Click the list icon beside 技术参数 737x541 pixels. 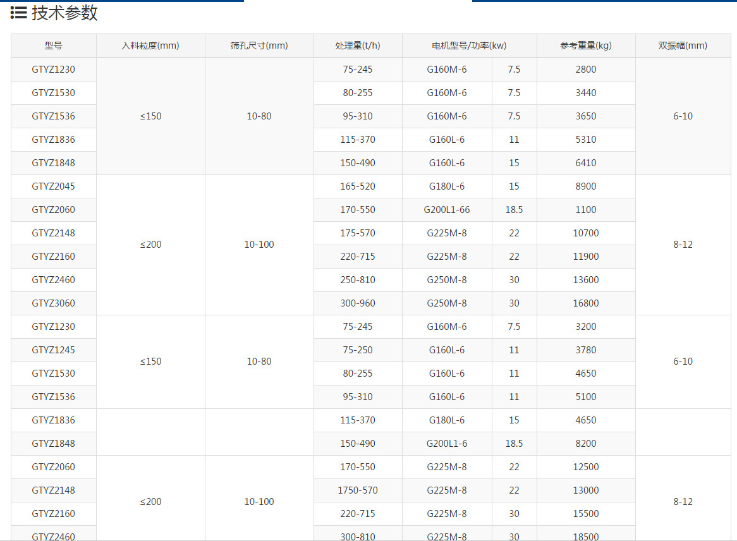(18, 13)
